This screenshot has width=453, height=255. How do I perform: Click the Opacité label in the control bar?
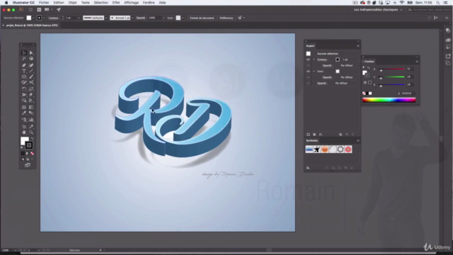(141, 18)
